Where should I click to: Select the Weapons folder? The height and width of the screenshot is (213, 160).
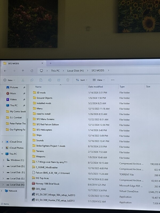pyautogui.click(x=39, y=157)
